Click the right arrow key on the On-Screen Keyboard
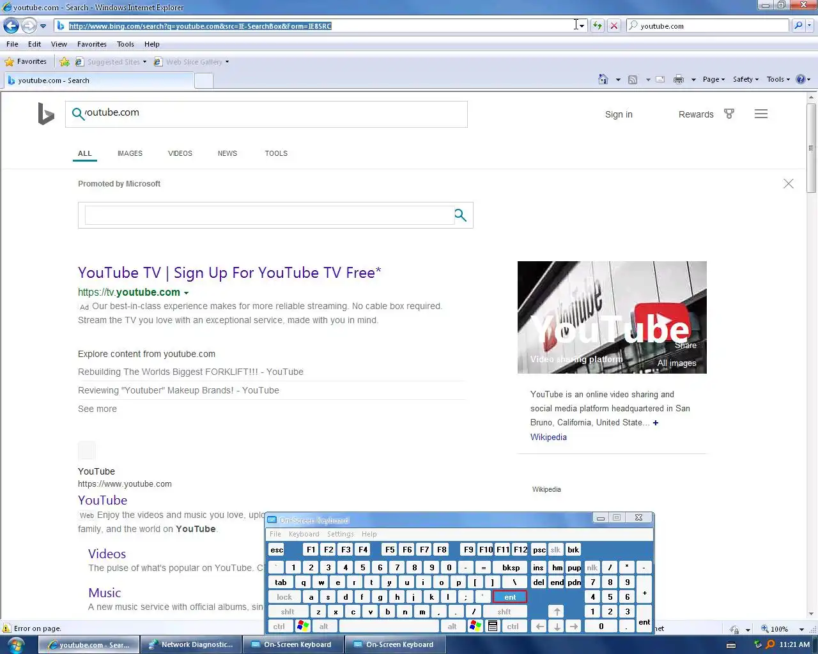The width and height of the screenshot is (818, 654). pos(574,627)
